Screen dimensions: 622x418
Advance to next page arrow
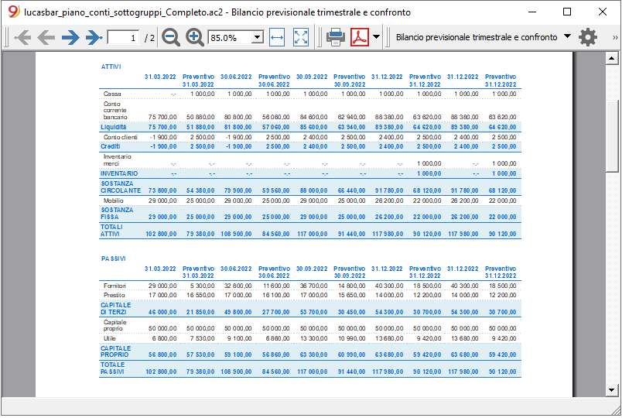tap(70, 38)
